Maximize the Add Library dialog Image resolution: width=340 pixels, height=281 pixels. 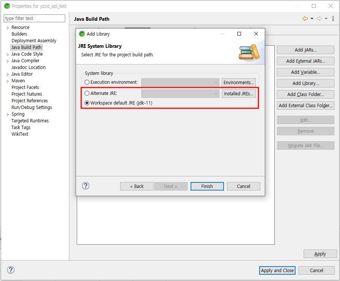point(239,34)
